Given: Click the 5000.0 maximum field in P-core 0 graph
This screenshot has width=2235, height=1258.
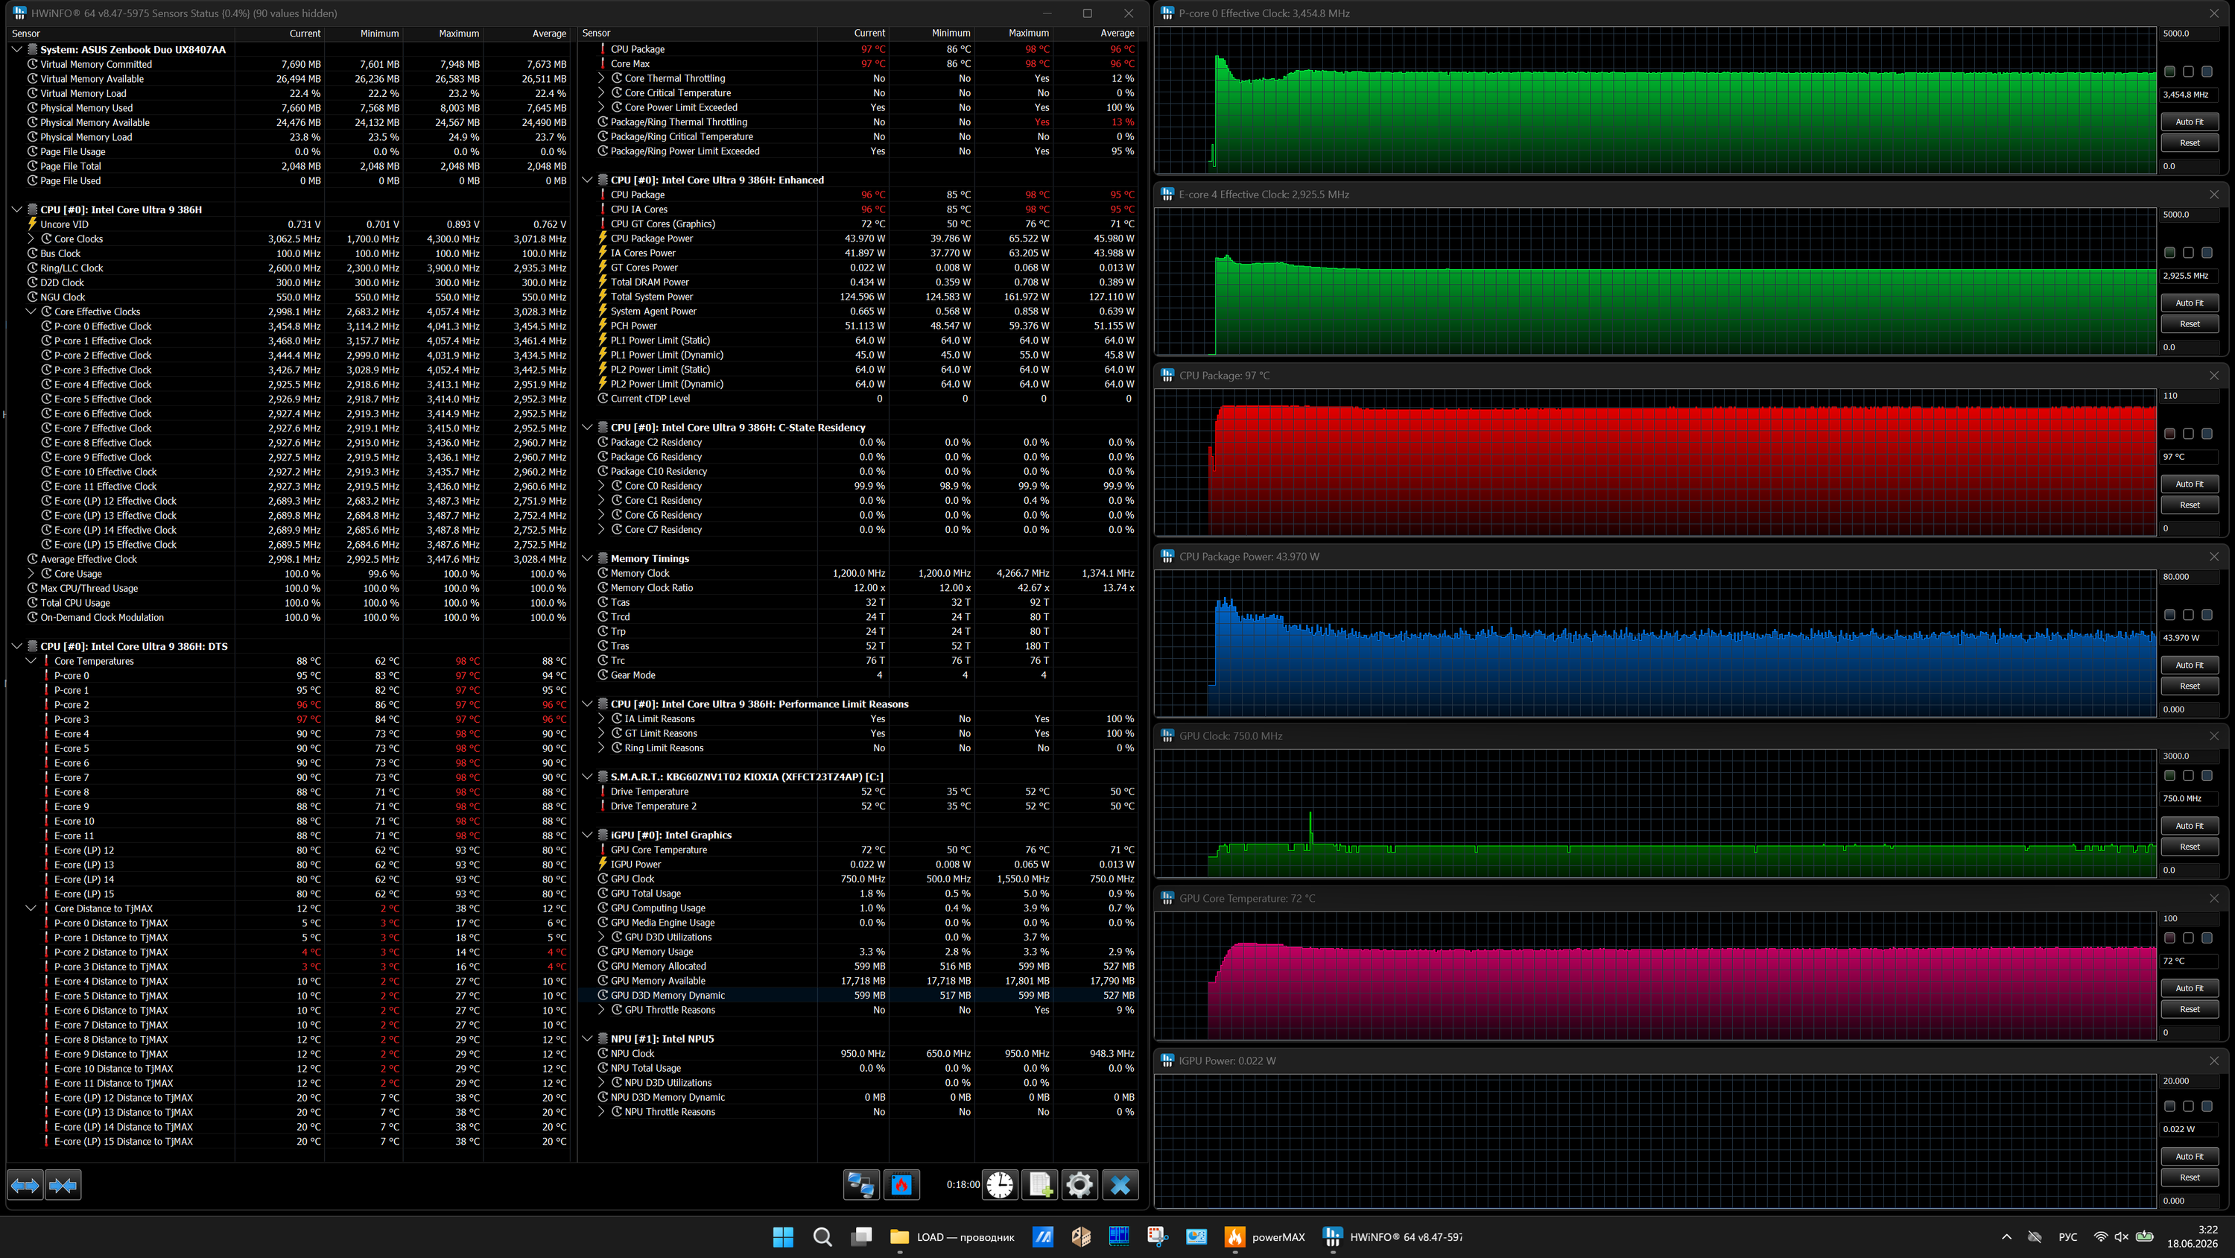Looking at the screenshot, I should [x=2189, y=33].
